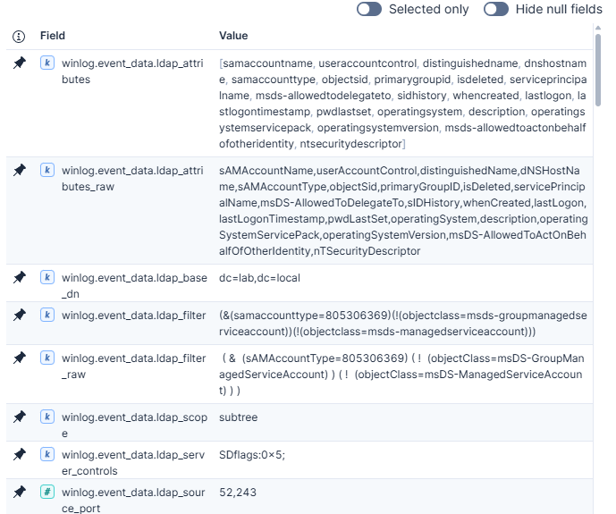Unpin the ldap_base_dn field row
The image size is (616, 514).
[x=20, y=277]
